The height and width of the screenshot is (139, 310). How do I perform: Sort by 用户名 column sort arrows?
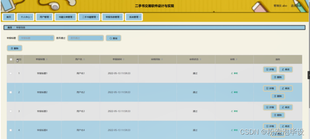click(x=84, y=59)
